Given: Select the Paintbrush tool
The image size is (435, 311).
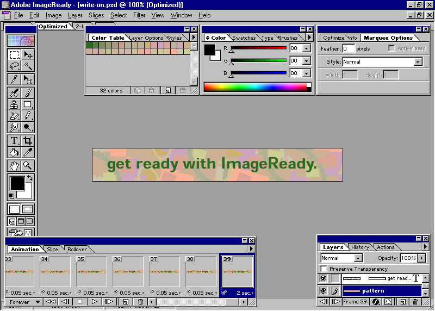Looking at the screenshot, I should click(x=28, y=92).
